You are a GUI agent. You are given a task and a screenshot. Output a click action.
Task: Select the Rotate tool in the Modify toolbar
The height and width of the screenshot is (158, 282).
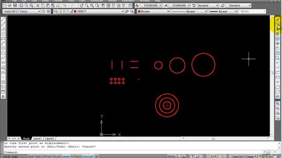tap(278, 48)
